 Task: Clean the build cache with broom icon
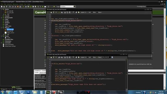pyautogui.click(x=20, y=7)
